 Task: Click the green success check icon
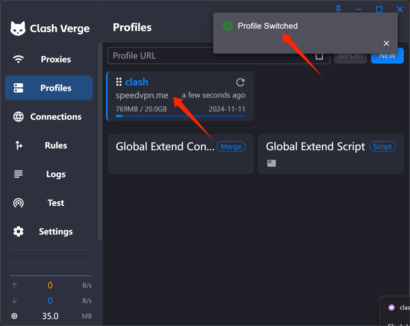(228, 26)
